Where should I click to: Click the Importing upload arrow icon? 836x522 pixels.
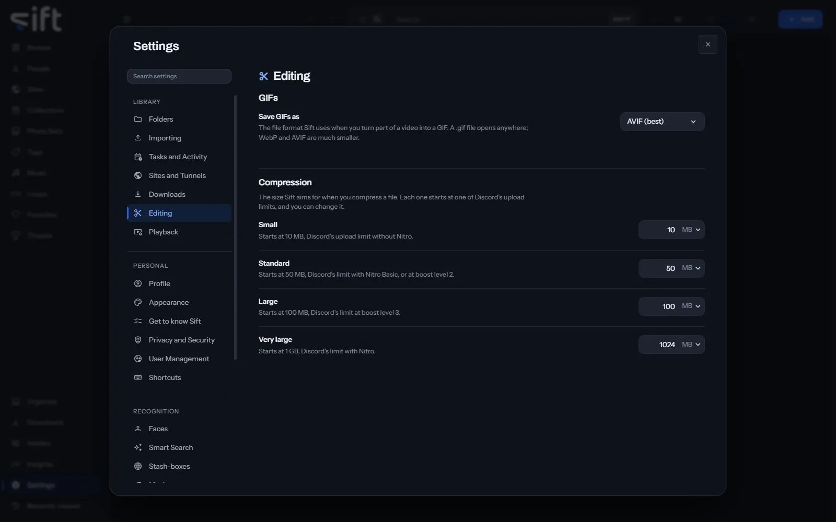[138, 138]
